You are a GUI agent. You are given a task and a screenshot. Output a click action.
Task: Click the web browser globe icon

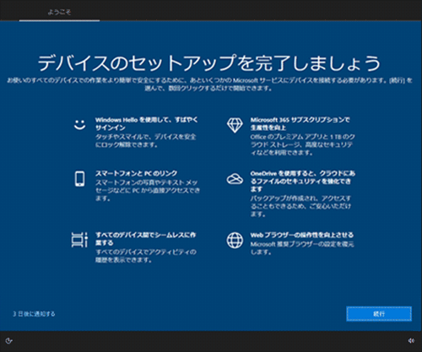[x=235, y=241]
